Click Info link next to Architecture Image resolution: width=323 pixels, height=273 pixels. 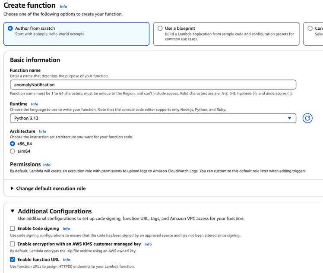pyautogui.click(x=43, y=132)
